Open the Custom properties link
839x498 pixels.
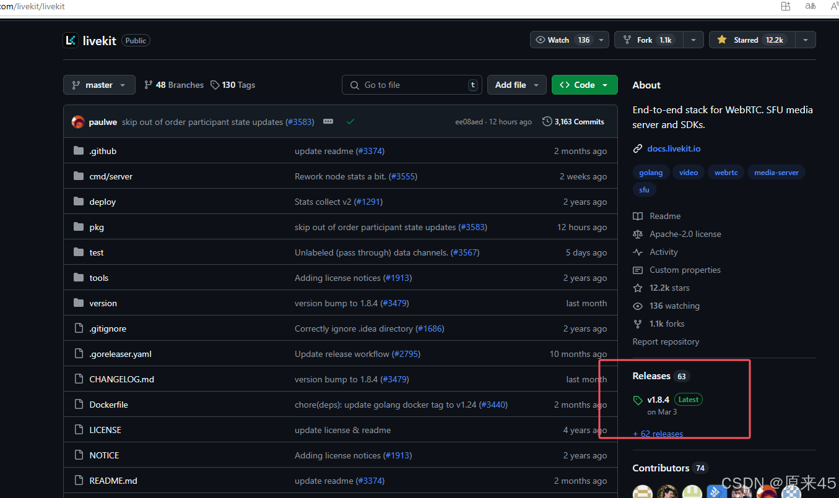point(677,270)
